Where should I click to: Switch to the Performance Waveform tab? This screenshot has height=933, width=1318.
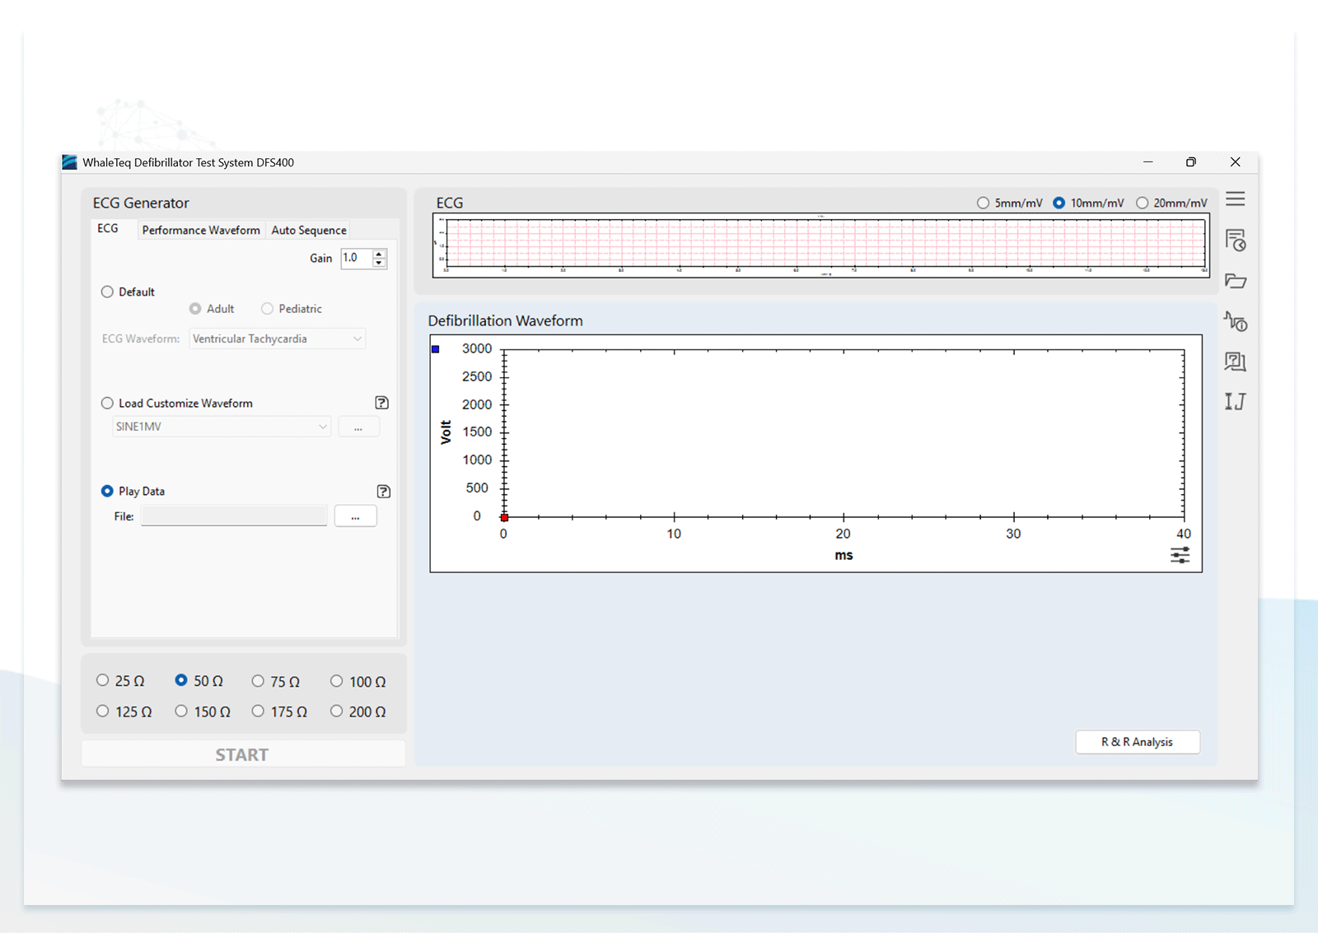[x=201, y=231]
